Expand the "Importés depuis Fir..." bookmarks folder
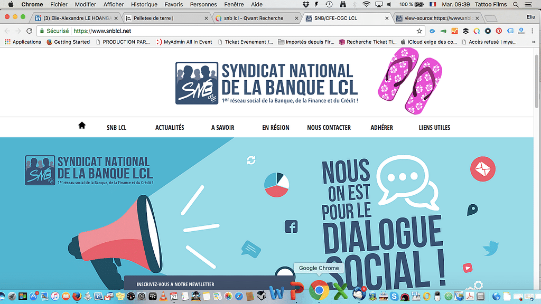 point(307,42)
